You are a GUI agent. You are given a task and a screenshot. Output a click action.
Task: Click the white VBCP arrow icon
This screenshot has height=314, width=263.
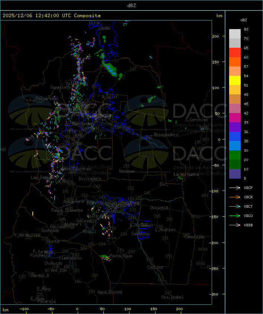coord(235,188)
